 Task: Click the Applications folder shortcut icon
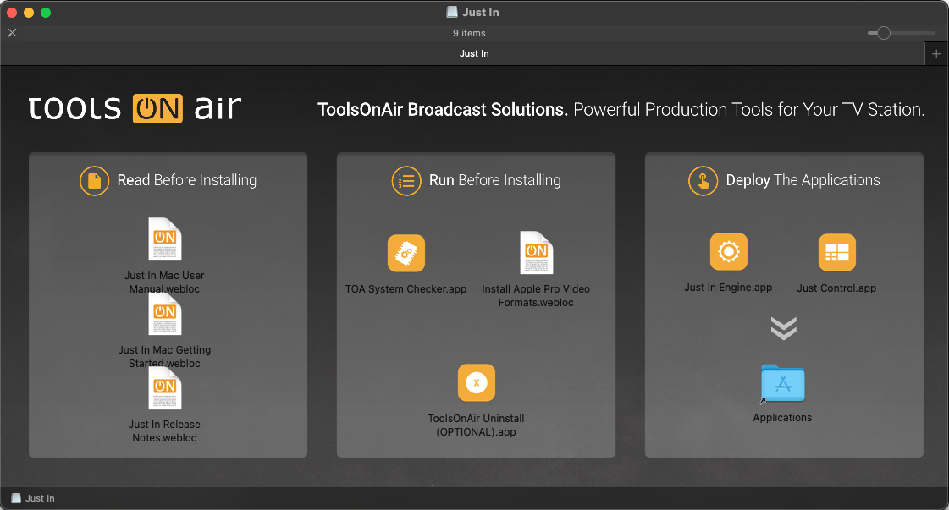click(782, 384)
